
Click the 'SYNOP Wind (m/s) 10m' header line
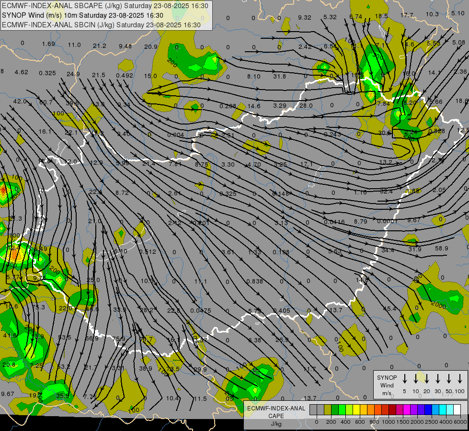pos(82,15)
